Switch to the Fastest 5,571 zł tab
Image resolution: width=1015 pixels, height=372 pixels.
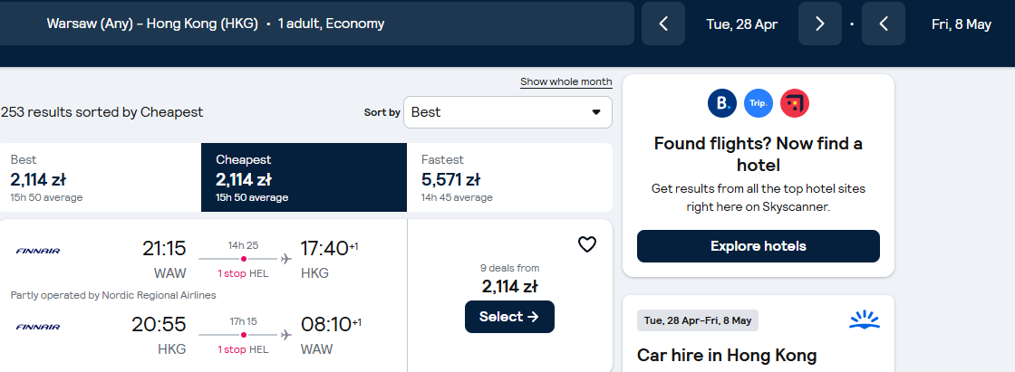(x=509, y=177)
